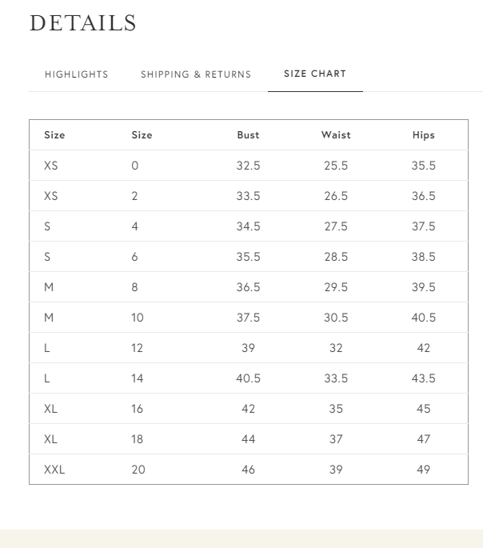Click hips value 37.5 in size 4 row
Image resolution: width=483 pixels, height=548 pixels.
point(423,226)
